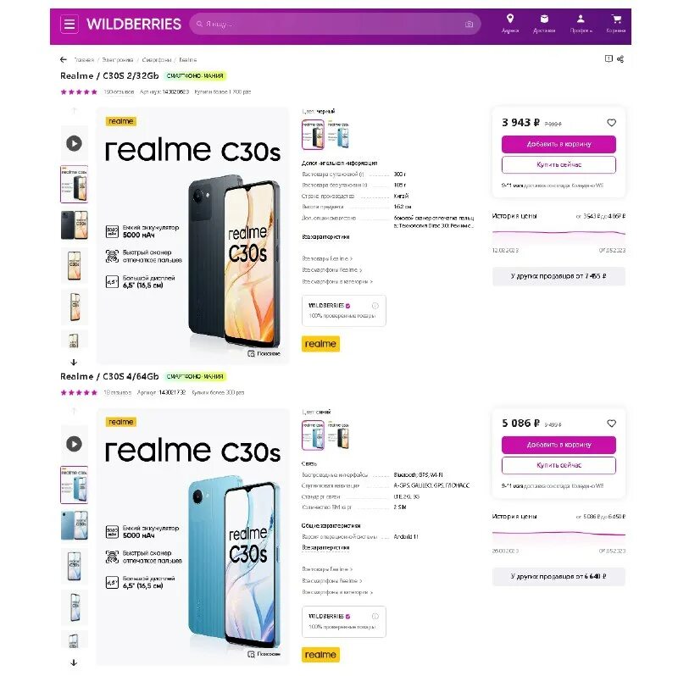Click the share icon near breadcrumbs
The width and height of the screenshot is (678, 676).
pos(620,58)
